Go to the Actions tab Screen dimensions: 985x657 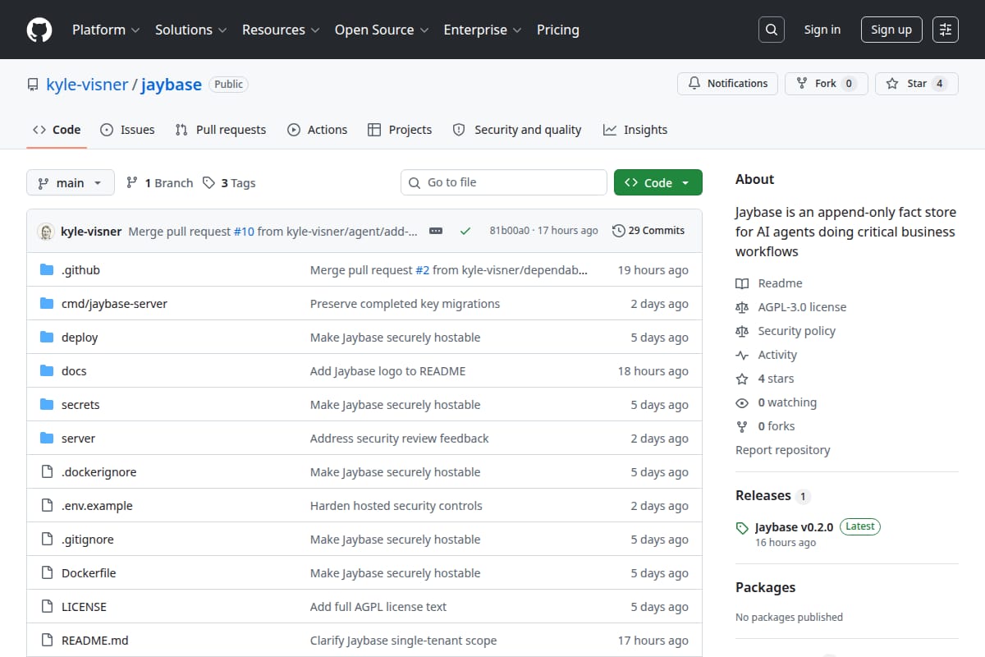coord(317,130)
